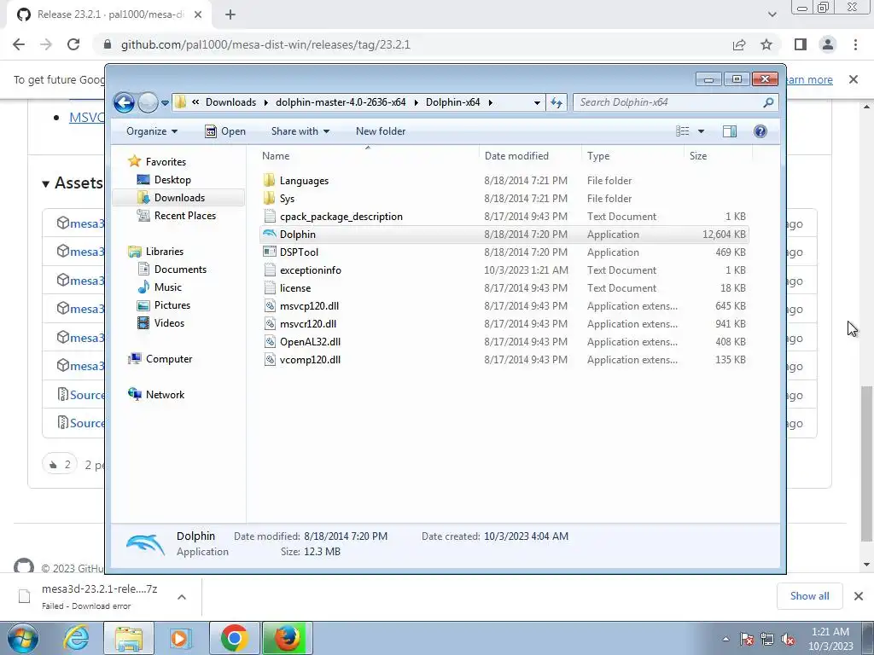Sort by Type column header
This screenshot has width=874, height=655.
pos(632,156)
